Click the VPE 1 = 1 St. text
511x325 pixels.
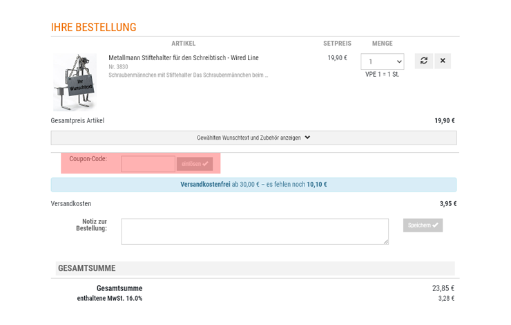coord(383,75)
